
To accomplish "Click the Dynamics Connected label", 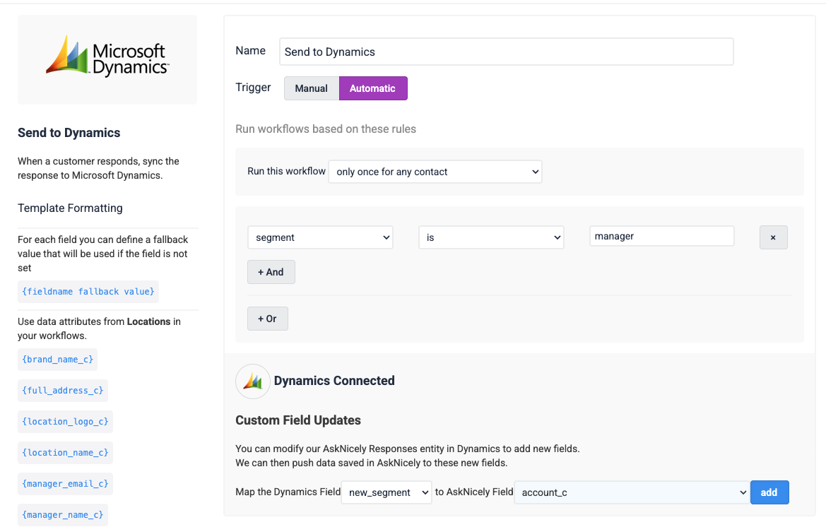I will (x=334, y=381).
